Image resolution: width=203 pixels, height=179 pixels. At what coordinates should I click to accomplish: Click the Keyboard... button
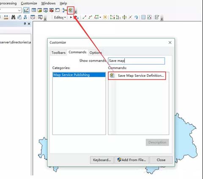(x=102, y=160)
